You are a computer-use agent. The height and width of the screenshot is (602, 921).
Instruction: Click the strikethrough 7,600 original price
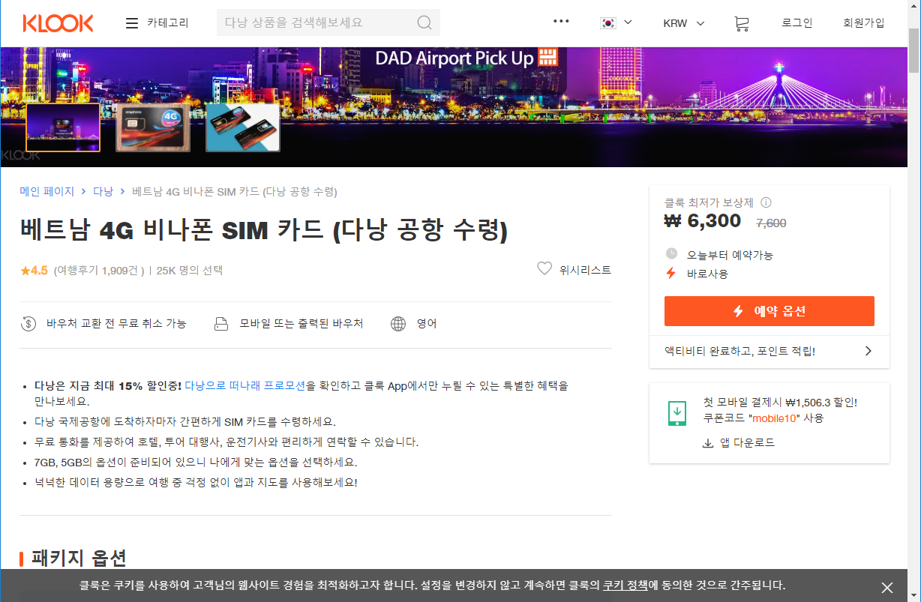(x=771, y=223)
